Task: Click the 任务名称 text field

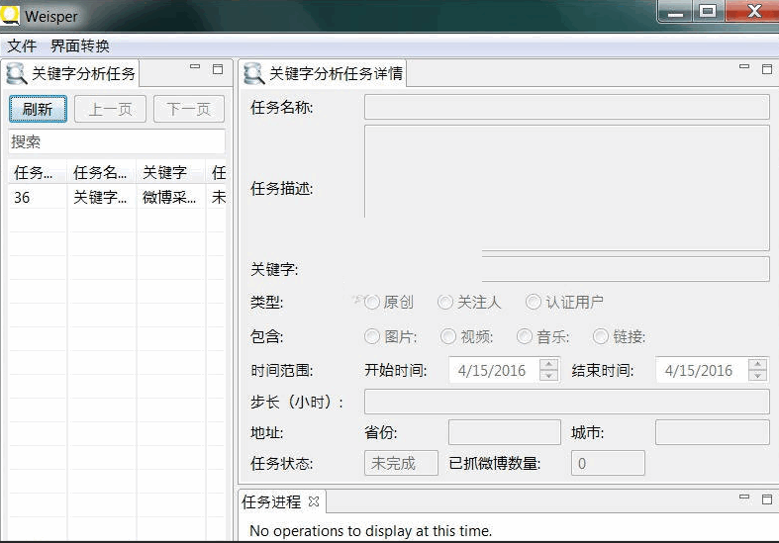Action: click(x=567, y=107)
